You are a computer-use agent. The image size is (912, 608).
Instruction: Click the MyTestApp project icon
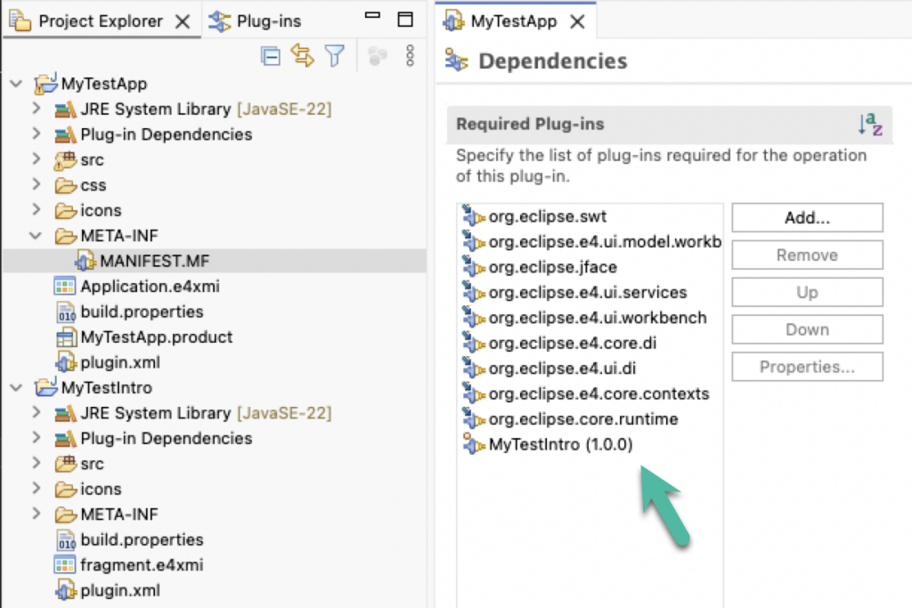(x=46, y=83)
